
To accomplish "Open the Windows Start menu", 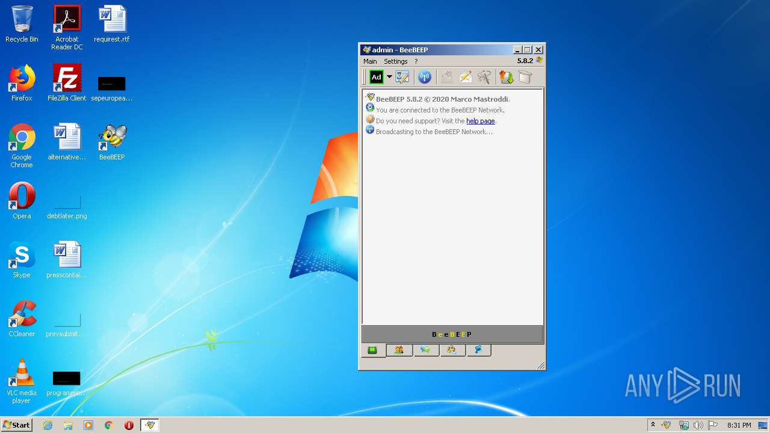I will click(x=16, y=425).
